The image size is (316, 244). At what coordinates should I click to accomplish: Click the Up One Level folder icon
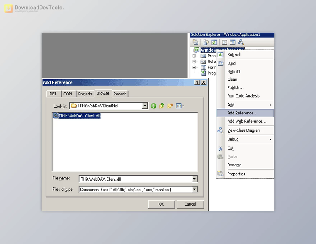(162, 106)
